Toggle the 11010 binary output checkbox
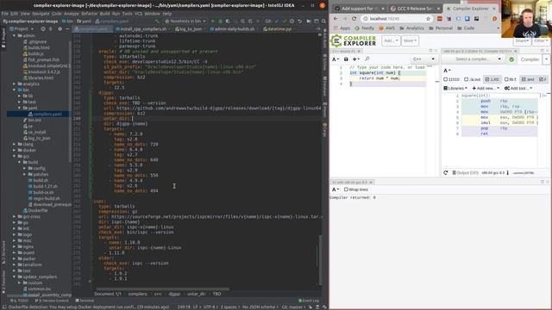Screen dimensions: 552x310 point(452,79)
